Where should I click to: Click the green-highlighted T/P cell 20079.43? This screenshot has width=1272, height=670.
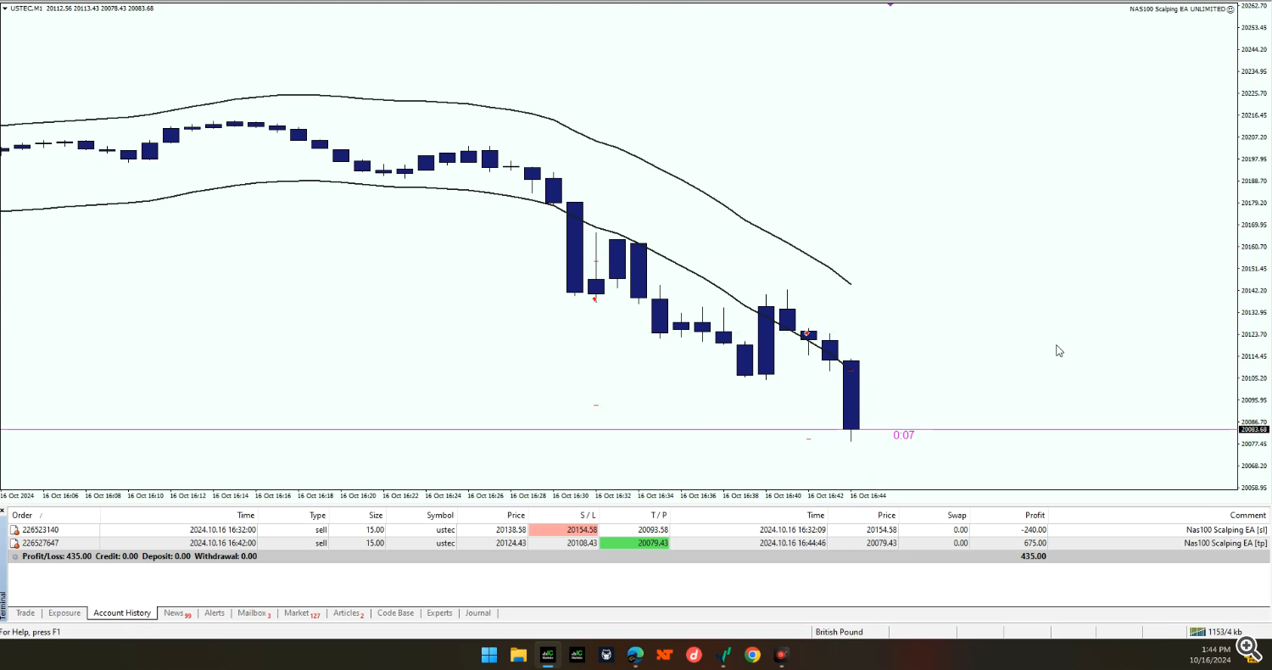click(634, 543)
